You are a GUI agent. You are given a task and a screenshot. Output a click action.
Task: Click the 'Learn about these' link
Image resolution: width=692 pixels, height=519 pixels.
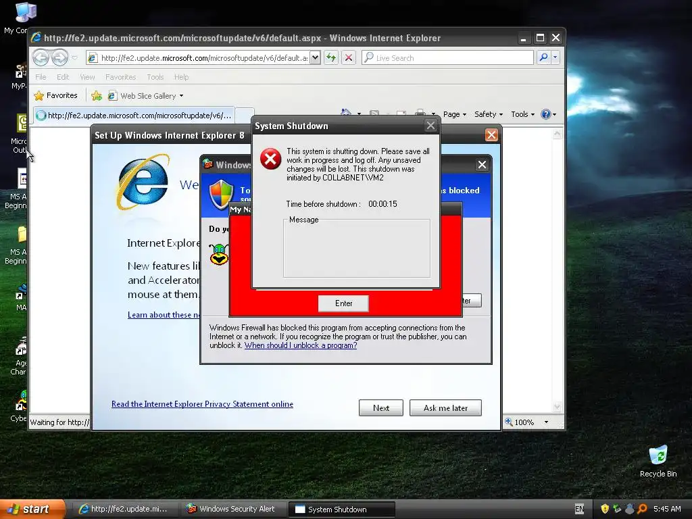pos(164,315)
